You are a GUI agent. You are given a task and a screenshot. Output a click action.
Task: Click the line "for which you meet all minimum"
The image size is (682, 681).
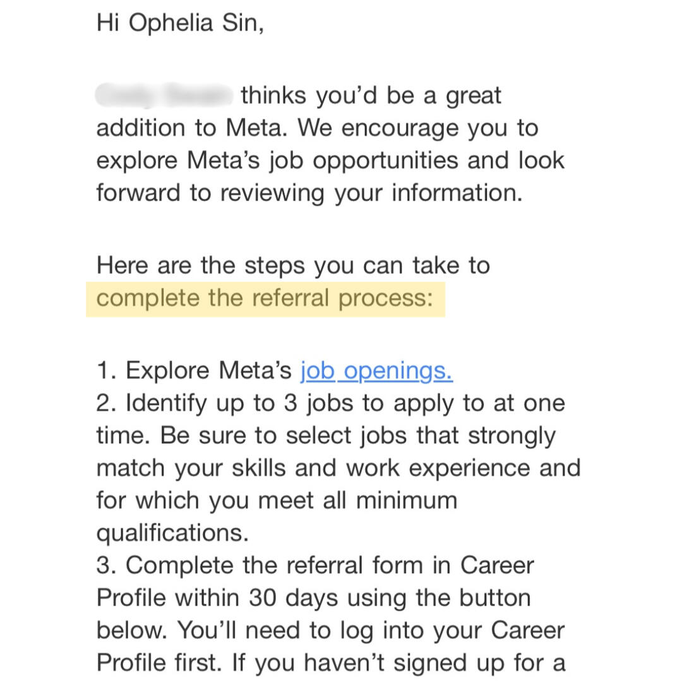point(277,501)
